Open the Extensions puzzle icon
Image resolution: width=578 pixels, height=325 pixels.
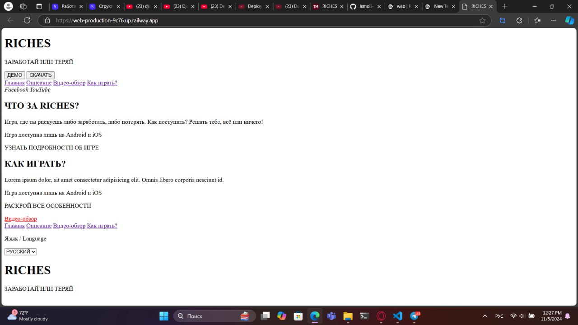[x=519, y=20]
